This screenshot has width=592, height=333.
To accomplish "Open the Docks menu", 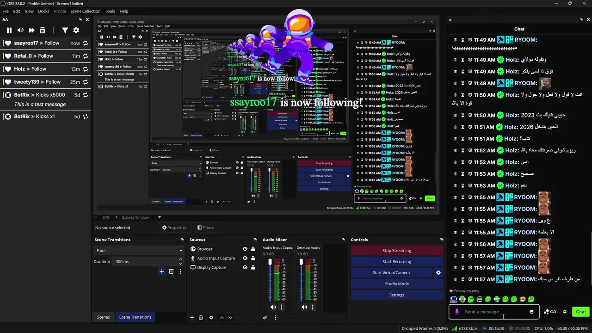I will click(x=43, y=11).
